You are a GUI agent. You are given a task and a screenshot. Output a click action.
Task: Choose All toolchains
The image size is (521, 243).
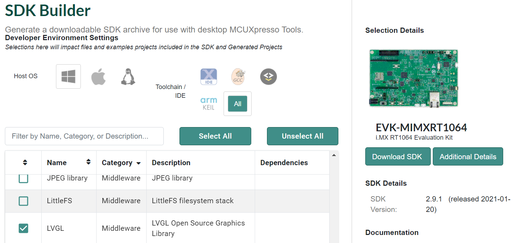237,103
